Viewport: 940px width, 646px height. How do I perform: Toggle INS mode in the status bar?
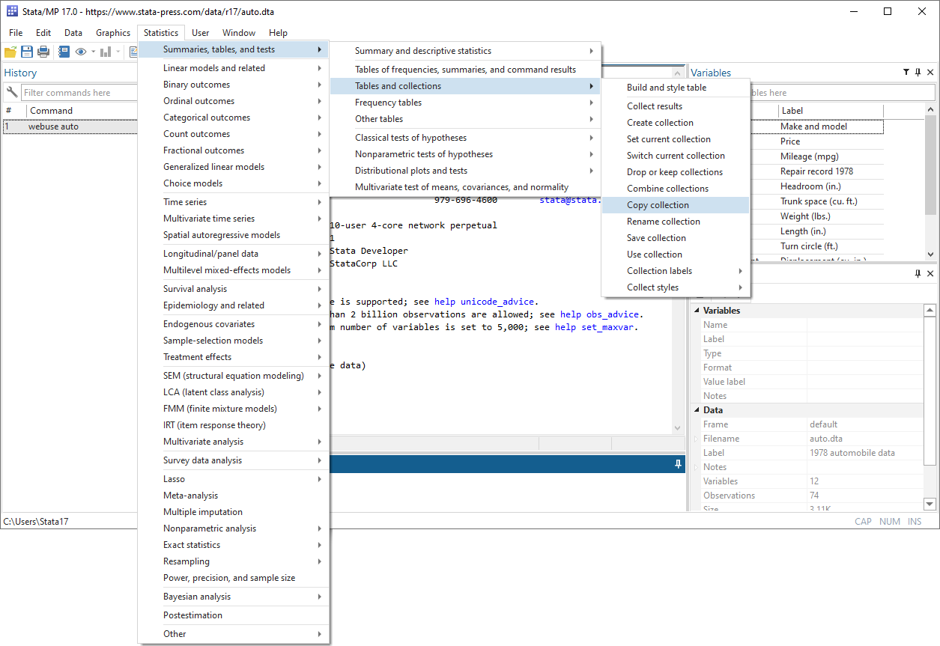pyautogui.click(x=915, y=521)
